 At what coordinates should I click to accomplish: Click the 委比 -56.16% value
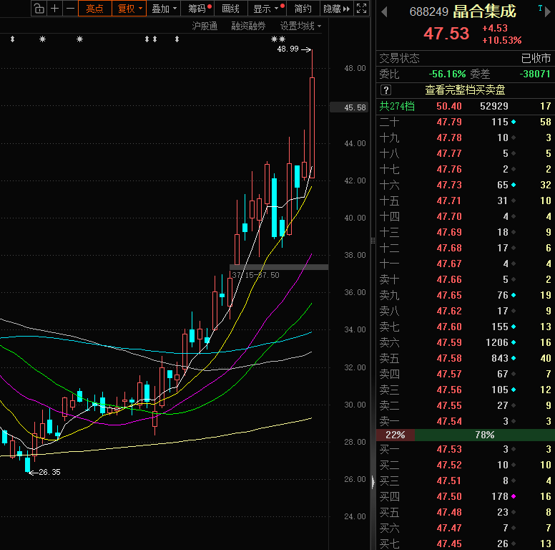[x=447, y=74]
